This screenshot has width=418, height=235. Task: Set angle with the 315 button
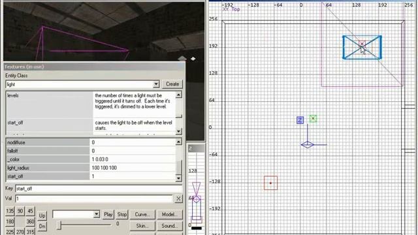(x=31, y=232)
